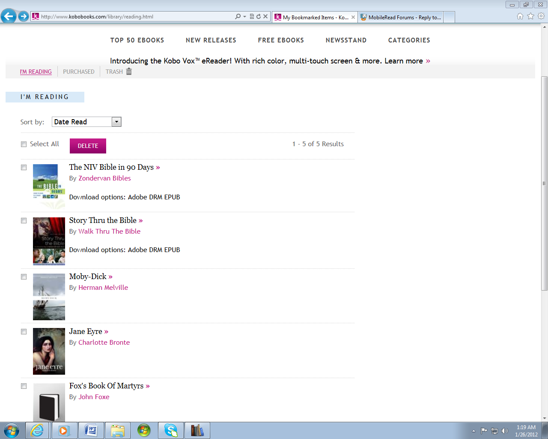This screenshot has width=548, height=439.
Task: Go back using the browser back arrow
Action: (x=9, y=17)
